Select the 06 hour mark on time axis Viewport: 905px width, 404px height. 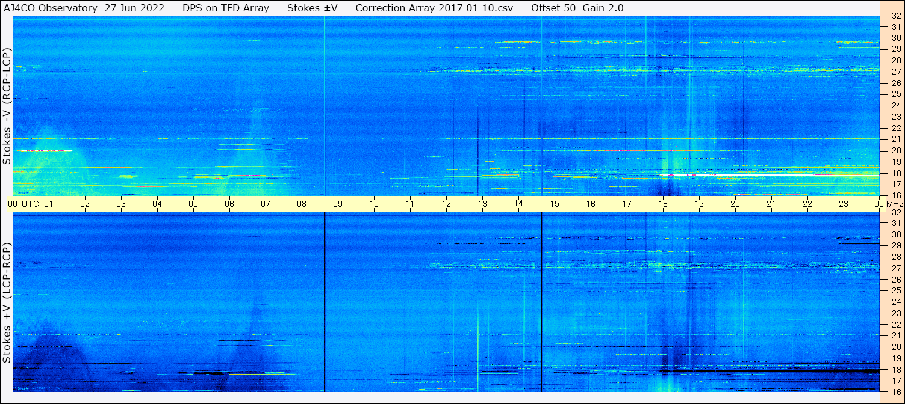(229, 204)
